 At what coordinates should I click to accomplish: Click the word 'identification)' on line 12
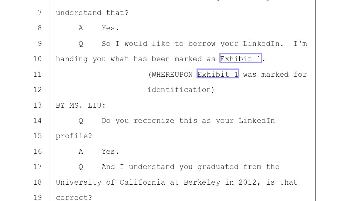pos(181,90)
